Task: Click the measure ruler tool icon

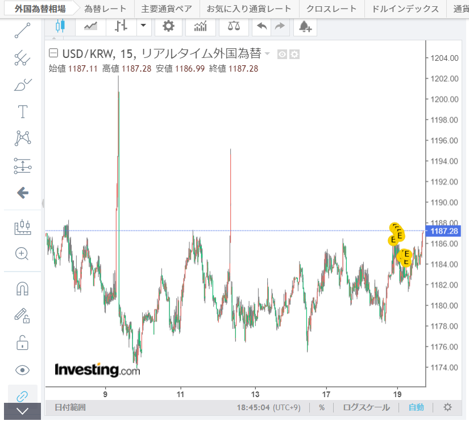Action: pyautogui.click(x=23, y=227)
